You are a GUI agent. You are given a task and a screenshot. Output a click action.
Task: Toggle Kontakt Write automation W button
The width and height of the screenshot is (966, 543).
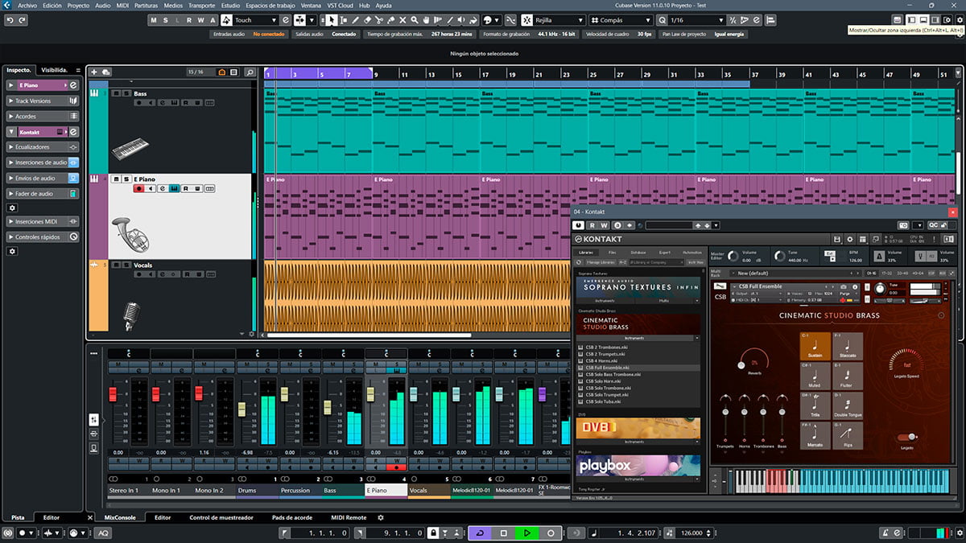click(x=605, y=225)
